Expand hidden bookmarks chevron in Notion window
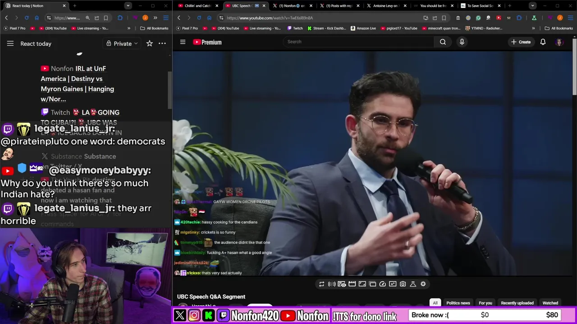 pos(129,28)
